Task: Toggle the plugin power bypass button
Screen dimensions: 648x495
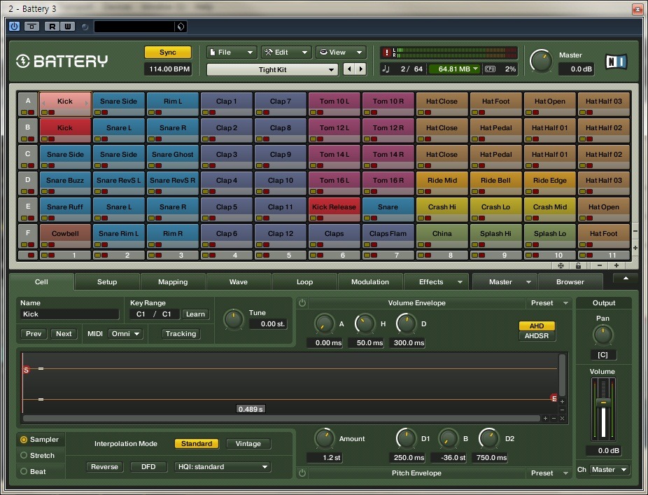Action: point(14,27)
